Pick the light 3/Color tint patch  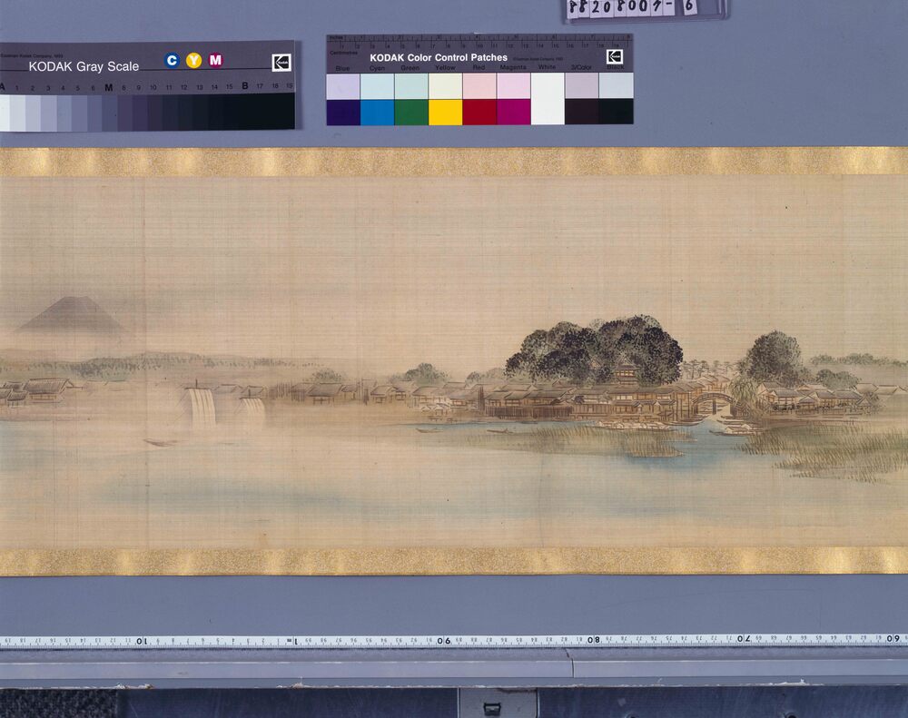click(582, 85)
